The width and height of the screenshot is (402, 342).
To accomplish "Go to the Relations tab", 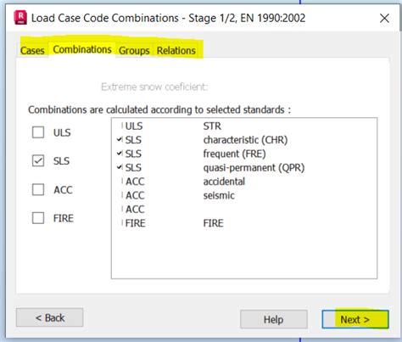I will click(x=176, y=51).
